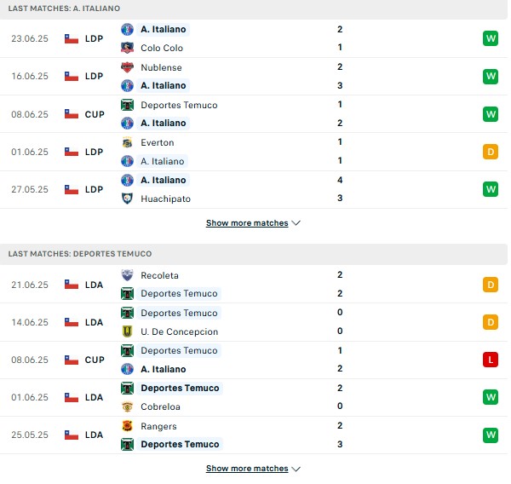Click the Everton club badge
The width and height of the screenshot is (511, 484).
coord(127,142)
